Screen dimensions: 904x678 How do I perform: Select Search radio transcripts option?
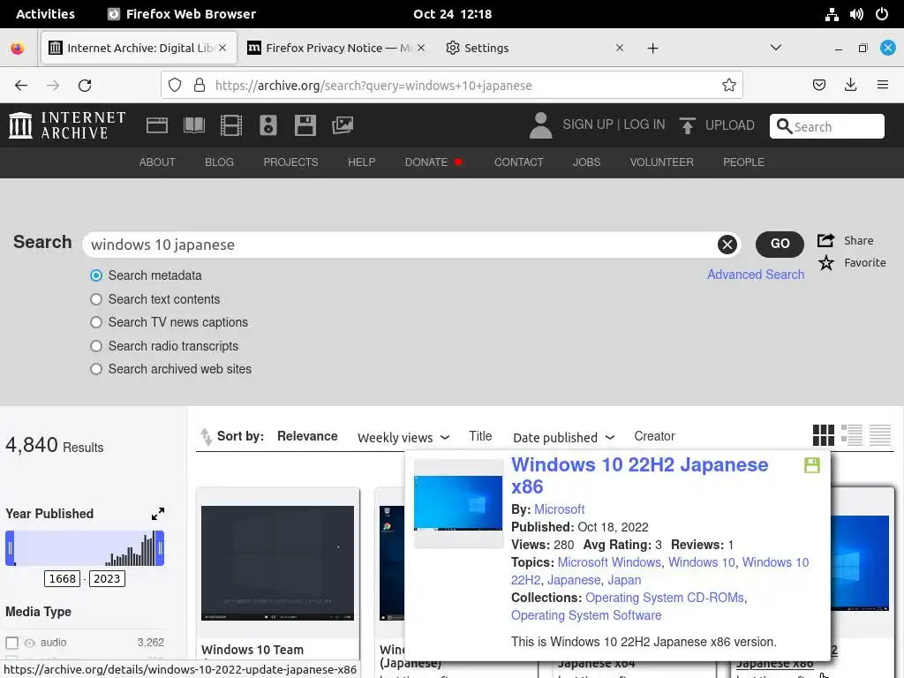(96, 346)
